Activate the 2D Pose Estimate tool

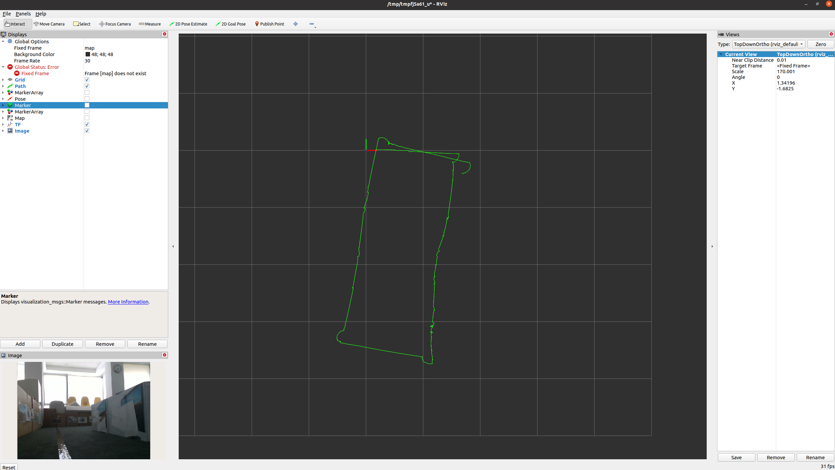tap(188, 24)
